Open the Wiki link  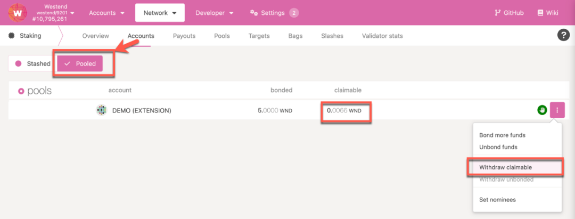click(548, 13)
